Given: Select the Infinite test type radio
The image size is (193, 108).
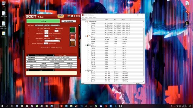Looking at the screenshot, I should point(45,28).
